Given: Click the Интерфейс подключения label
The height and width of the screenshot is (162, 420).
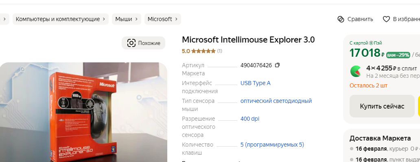Looking at the screenshot, I should tap(199, 87).
